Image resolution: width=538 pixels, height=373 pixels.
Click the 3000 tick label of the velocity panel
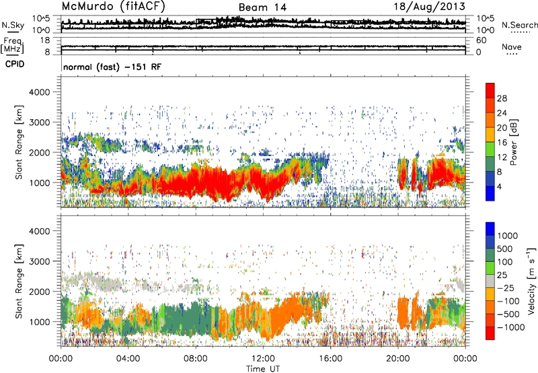click(40, 261)
